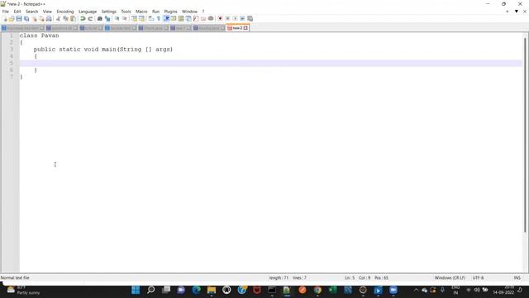This screenshot has height=298, width=529.
Task: Click 'length : 71' status bar entry
Action: tap(279, 278)
